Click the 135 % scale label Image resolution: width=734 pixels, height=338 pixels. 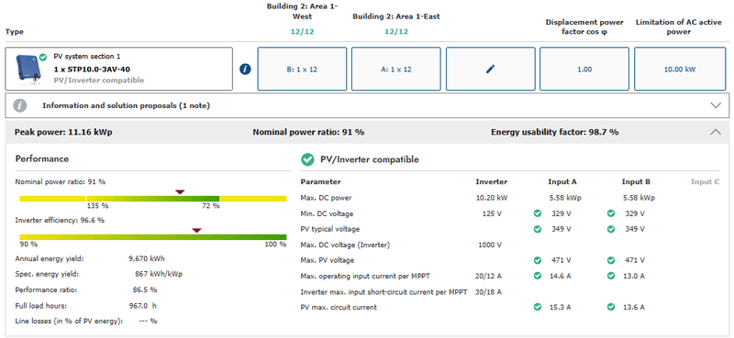pyautogui.click(x=98, y=206)
